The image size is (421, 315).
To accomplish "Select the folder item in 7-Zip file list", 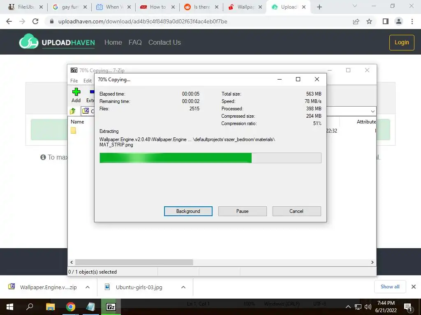I will click(x=73, y=130).
